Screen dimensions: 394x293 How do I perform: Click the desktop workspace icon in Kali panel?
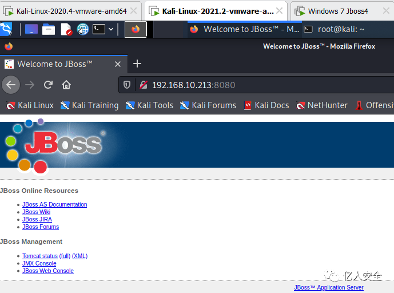[x=31, y=29]
